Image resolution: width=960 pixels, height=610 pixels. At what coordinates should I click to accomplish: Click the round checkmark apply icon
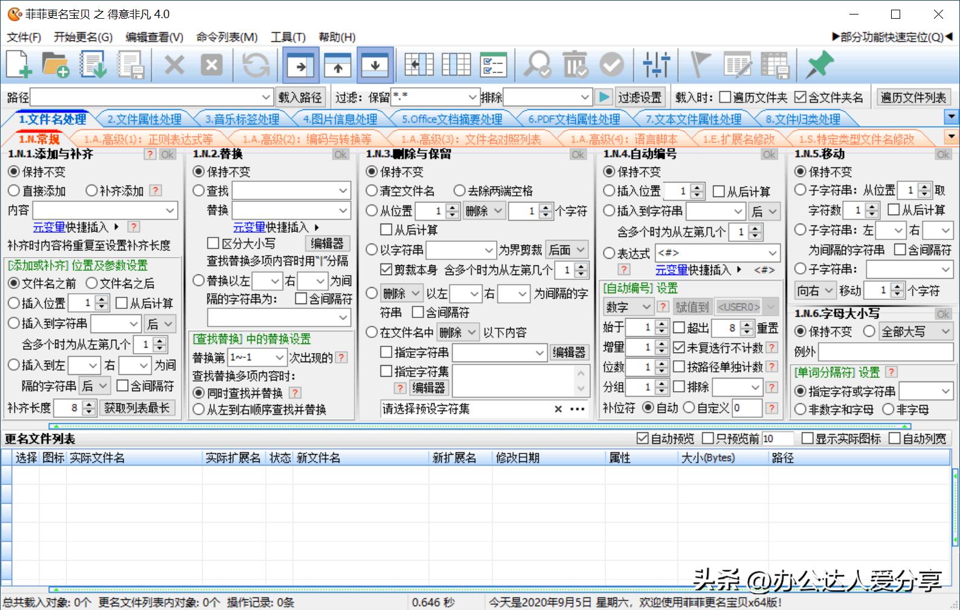pyautogui.click(x=612, y=64)
